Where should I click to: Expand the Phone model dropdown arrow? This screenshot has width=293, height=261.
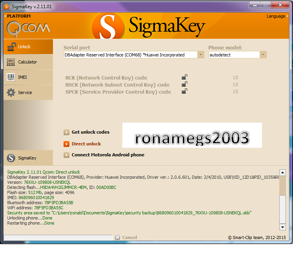[x=263, y=55]
